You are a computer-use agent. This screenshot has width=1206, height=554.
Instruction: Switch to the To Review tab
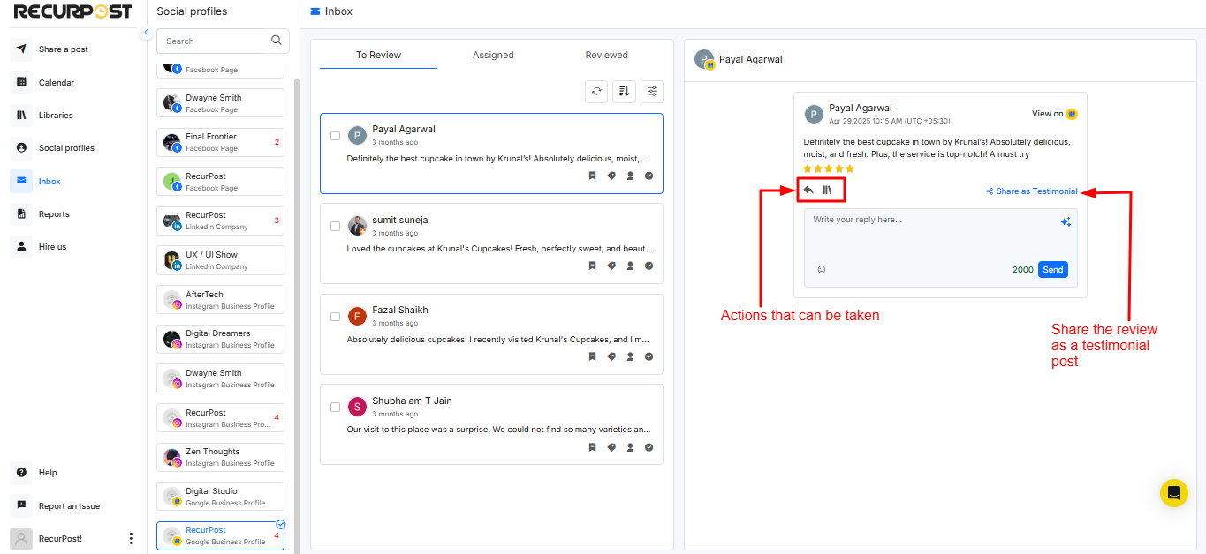pyautogui.click(x=378, y=55)
